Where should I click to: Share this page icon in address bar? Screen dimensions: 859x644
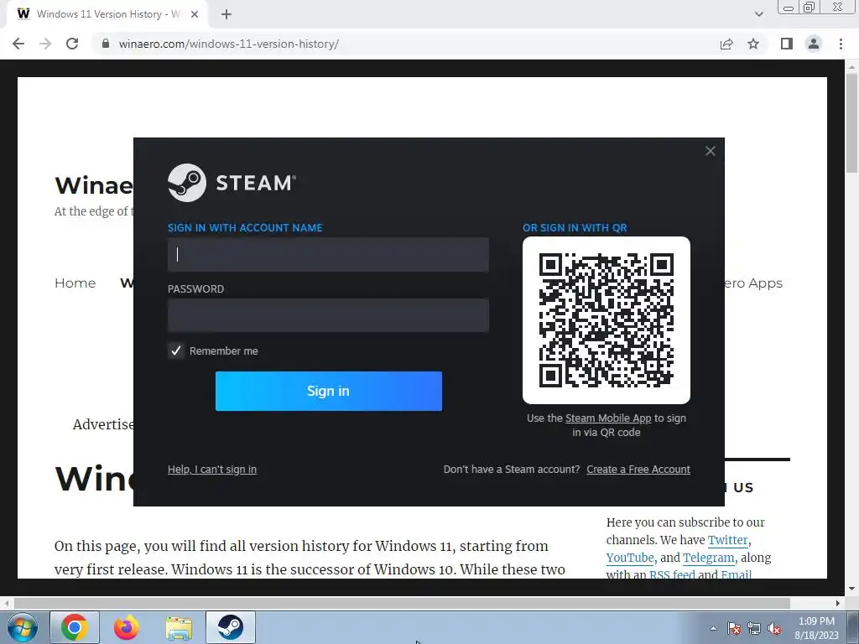726,44
